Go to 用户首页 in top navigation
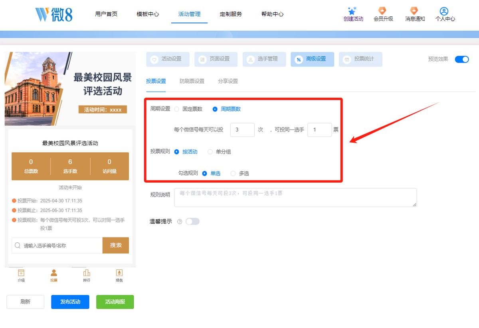This screenshot has height=328, width=479. (x=106, y=14)
